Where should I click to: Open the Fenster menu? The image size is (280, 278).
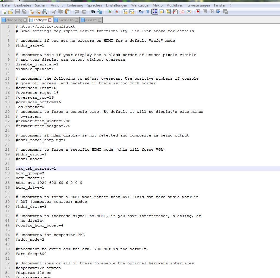click(220, 5)
